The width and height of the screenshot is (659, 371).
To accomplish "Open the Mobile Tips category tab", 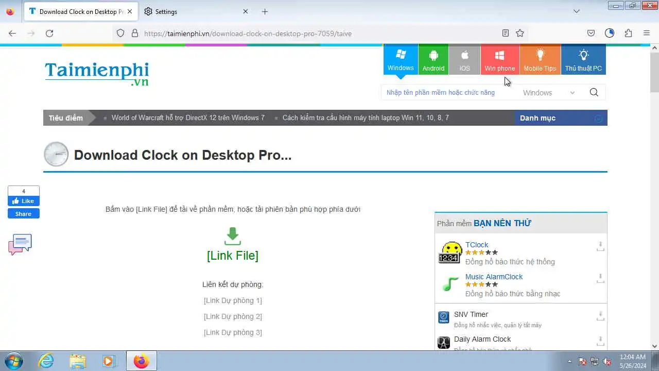I will tap(540, 60).
